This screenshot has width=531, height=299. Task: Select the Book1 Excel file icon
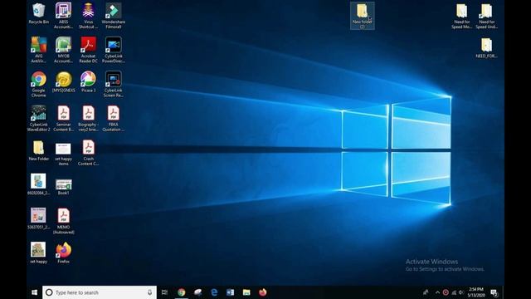[x=63, y=186]
